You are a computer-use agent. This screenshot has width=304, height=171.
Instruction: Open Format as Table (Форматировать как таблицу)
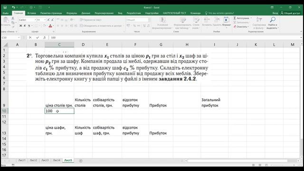[182, 23]
